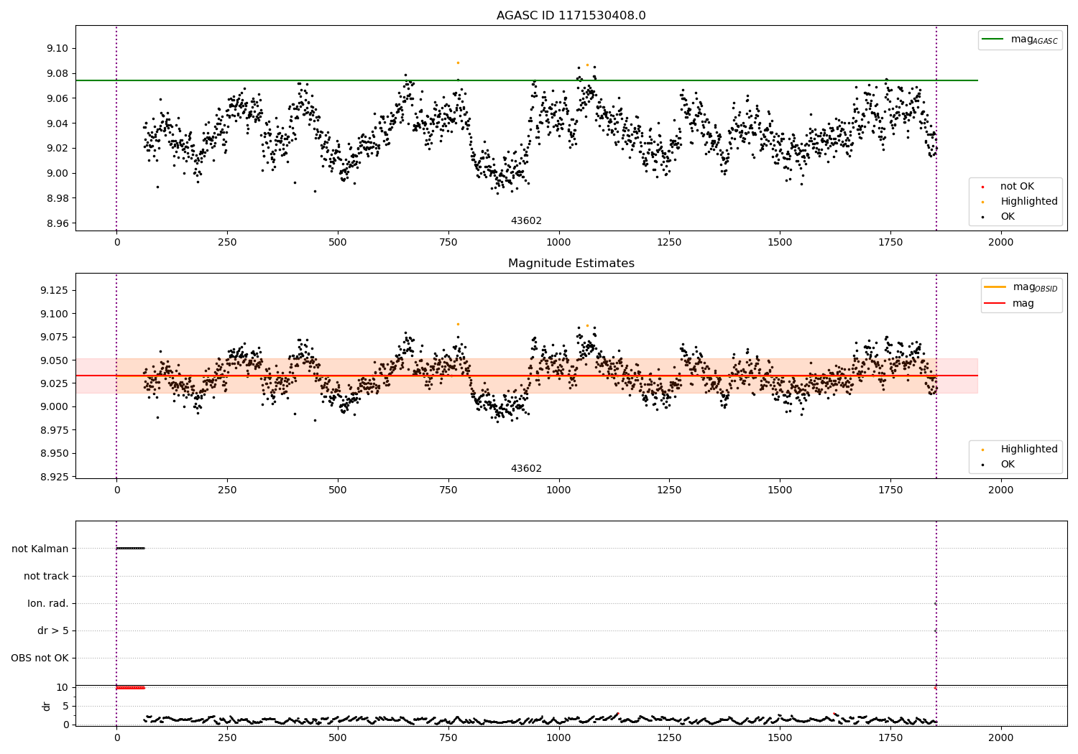Image resolution: width=1078 pixels, height=754 pixels.
Task: Click the '9.00' y-axis tick label
Action: 58,173
